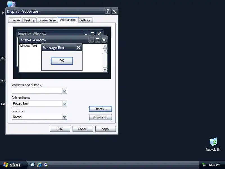
Task: Click the Active Window preview close icon
Action: pos(104,40)
